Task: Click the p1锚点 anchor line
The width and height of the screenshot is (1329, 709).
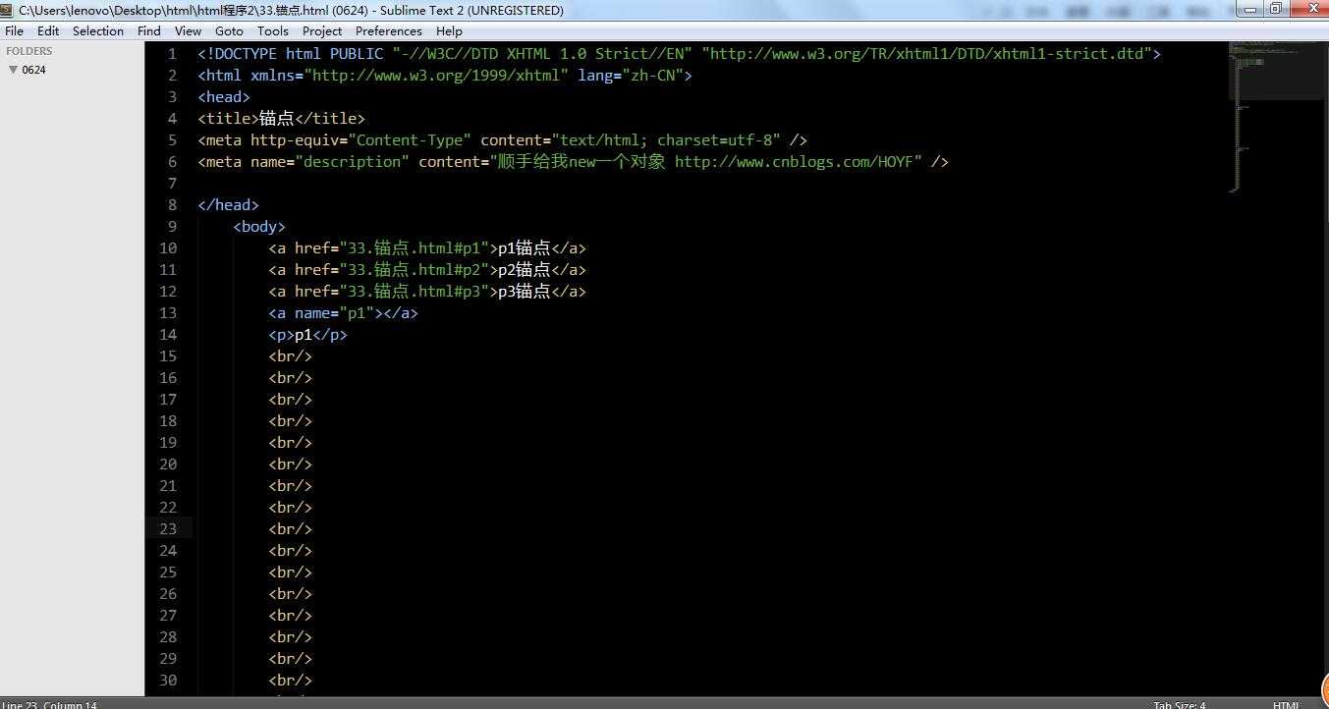Action: click(x=427, y=248)
